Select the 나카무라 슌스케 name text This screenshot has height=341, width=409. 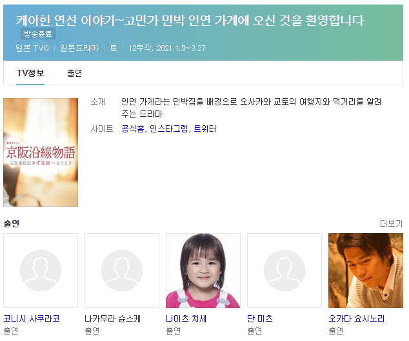coord(113,318)
